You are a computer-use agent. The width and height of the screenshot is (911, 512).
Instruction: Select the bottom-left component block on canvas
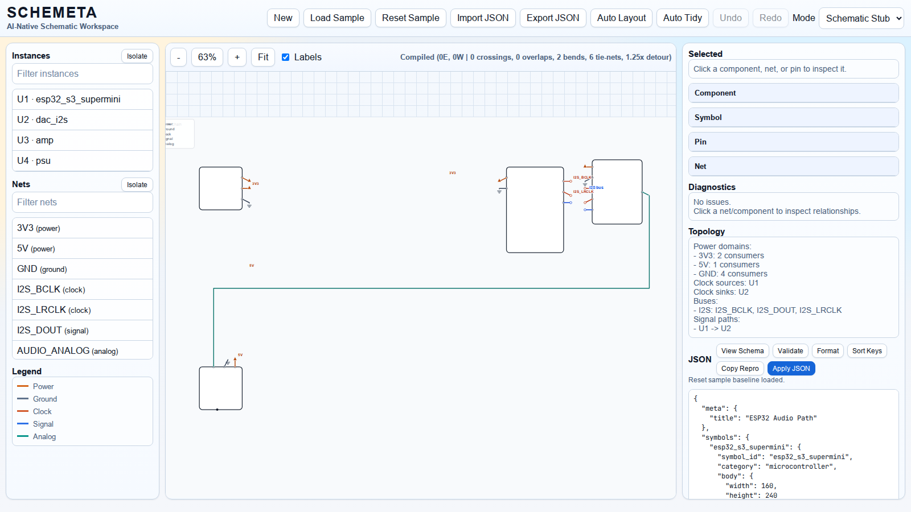tap(220, 388)
